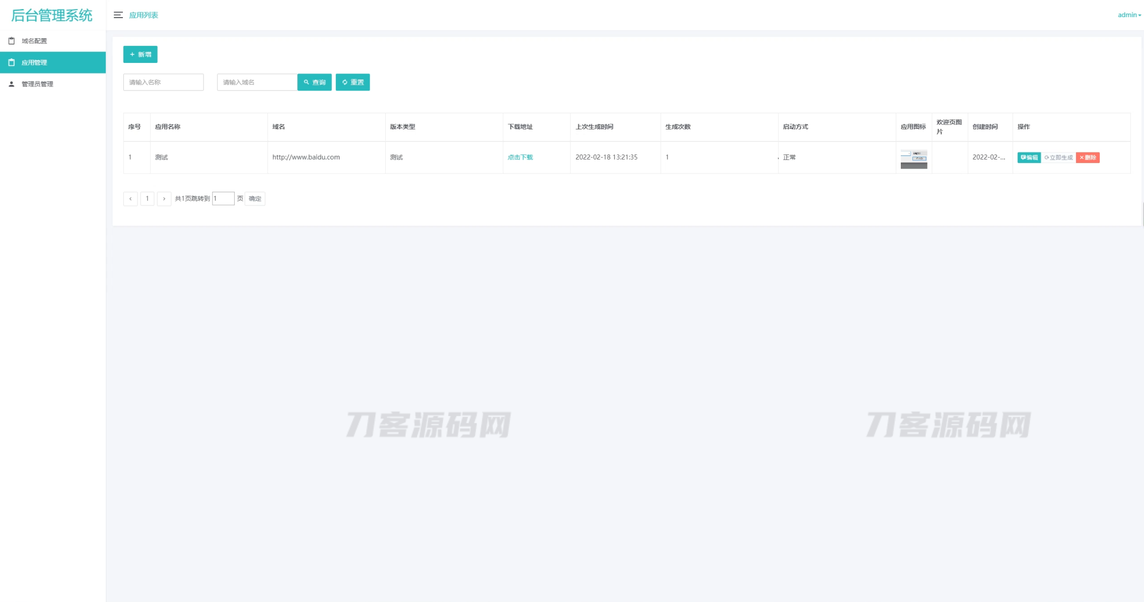Go to previous page arrow
The height and width of the screenshot is (602, 1144).
[x=130, y=199]
